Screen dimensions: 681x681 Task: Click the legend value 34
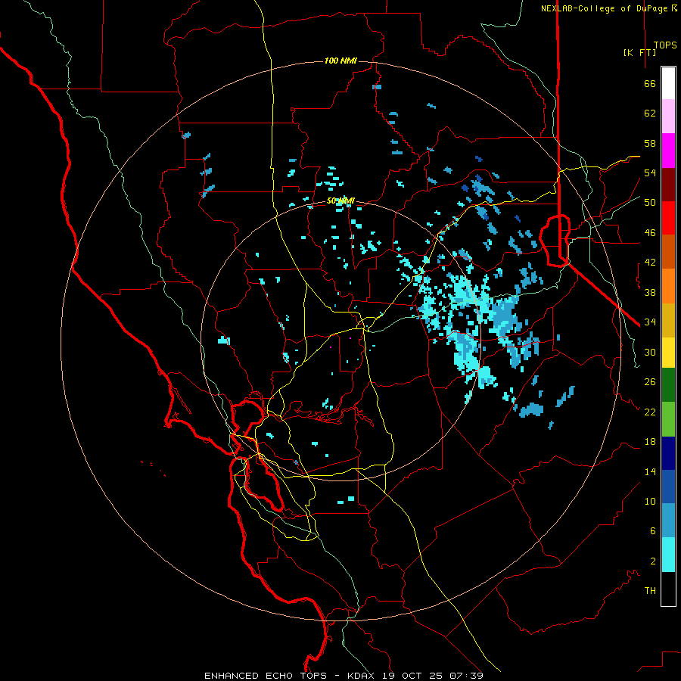[650, 322]
